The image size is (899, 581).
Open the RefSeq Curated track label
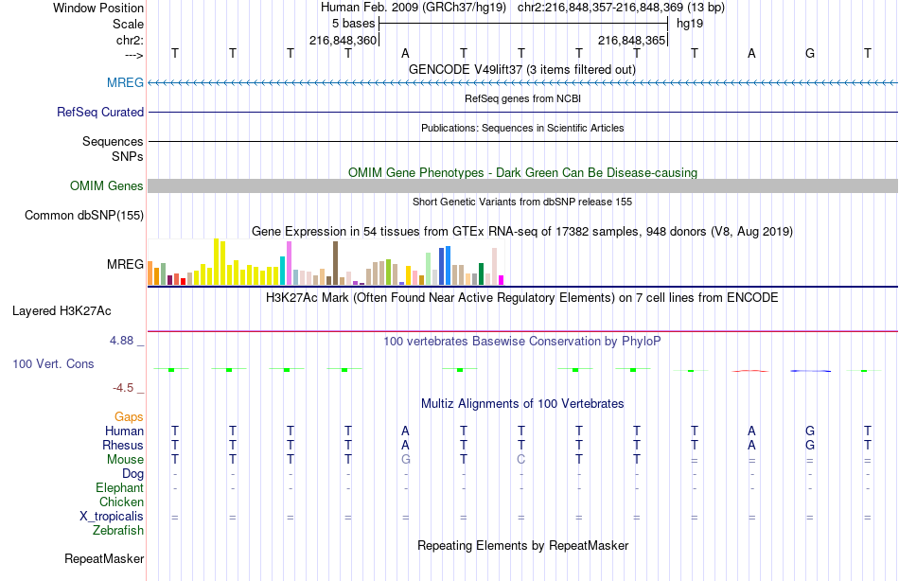[99, 112]
